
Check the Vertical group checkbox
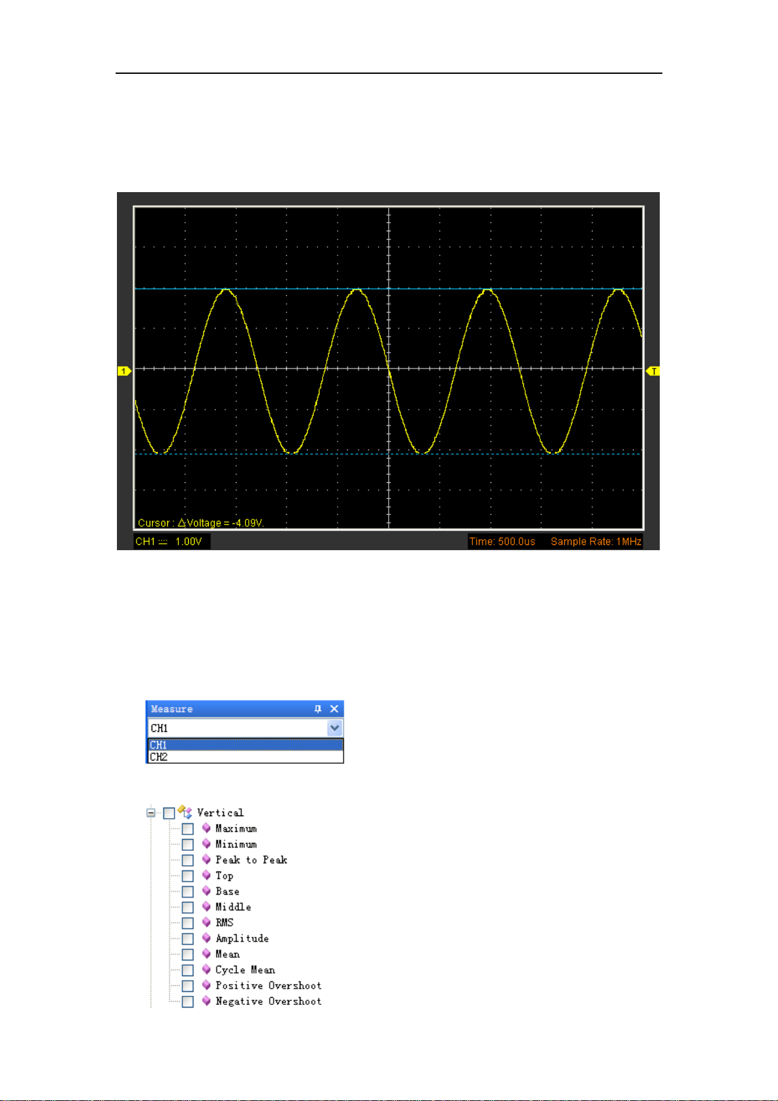(169, 813)
